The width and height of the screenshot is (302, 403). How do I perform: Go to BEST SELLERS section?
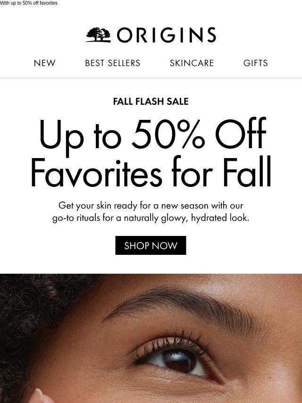click(x=113, y=63)
